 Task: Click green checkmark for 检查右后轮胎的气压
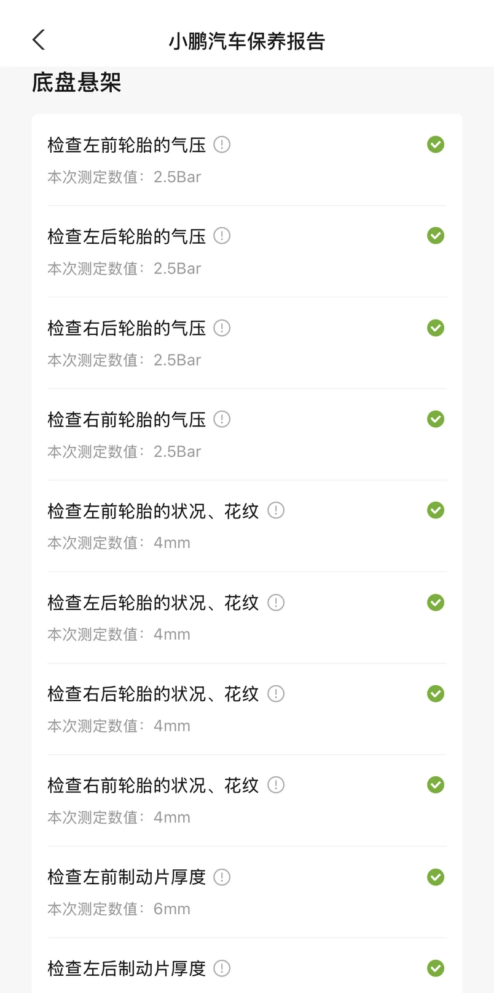pos(436,328)
